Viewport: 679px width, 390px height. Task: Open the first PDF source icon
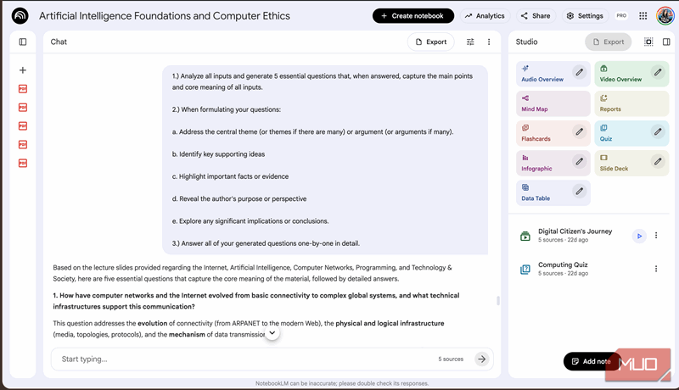23,88
